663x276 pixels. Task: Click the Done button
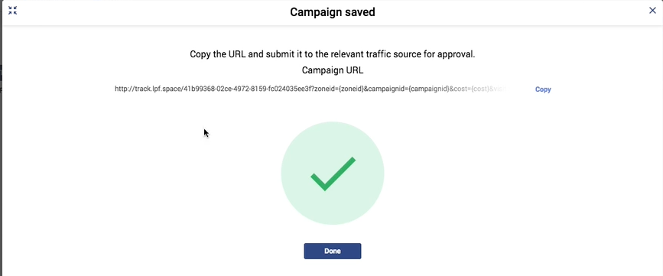click(333, 251)
